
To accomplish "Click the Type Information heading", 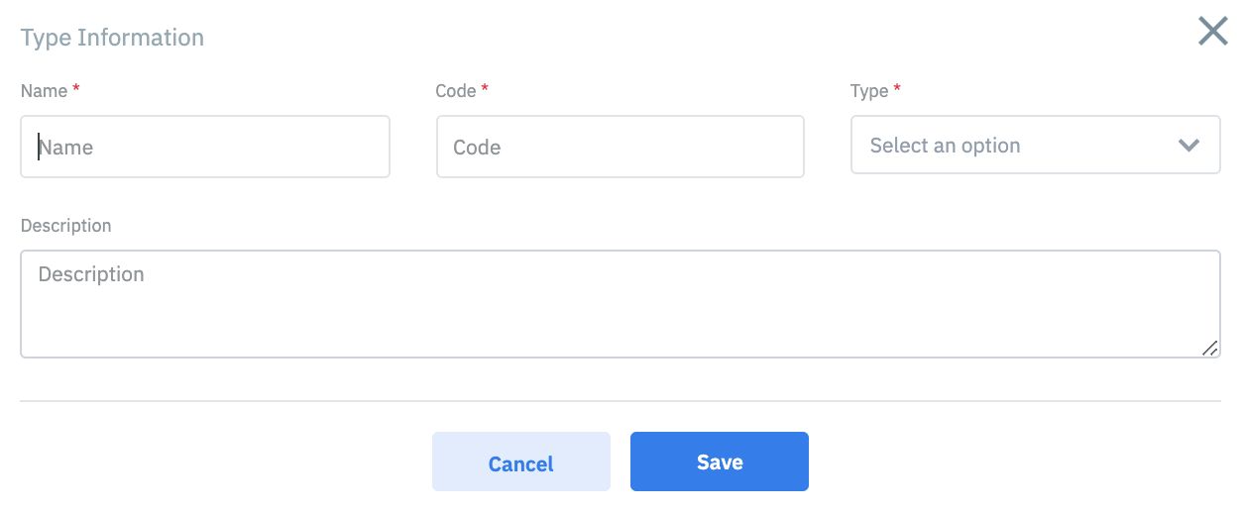I will pyautogui.click(x=112, y=38).
